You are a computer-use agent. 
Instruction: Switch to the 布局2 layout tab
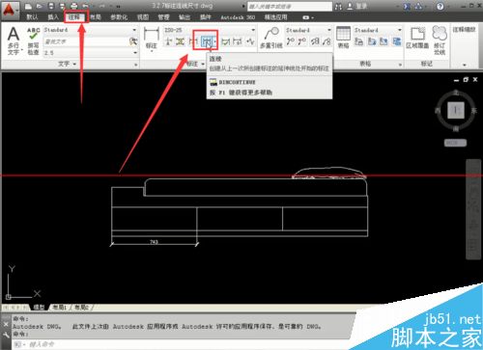[81, 308]
